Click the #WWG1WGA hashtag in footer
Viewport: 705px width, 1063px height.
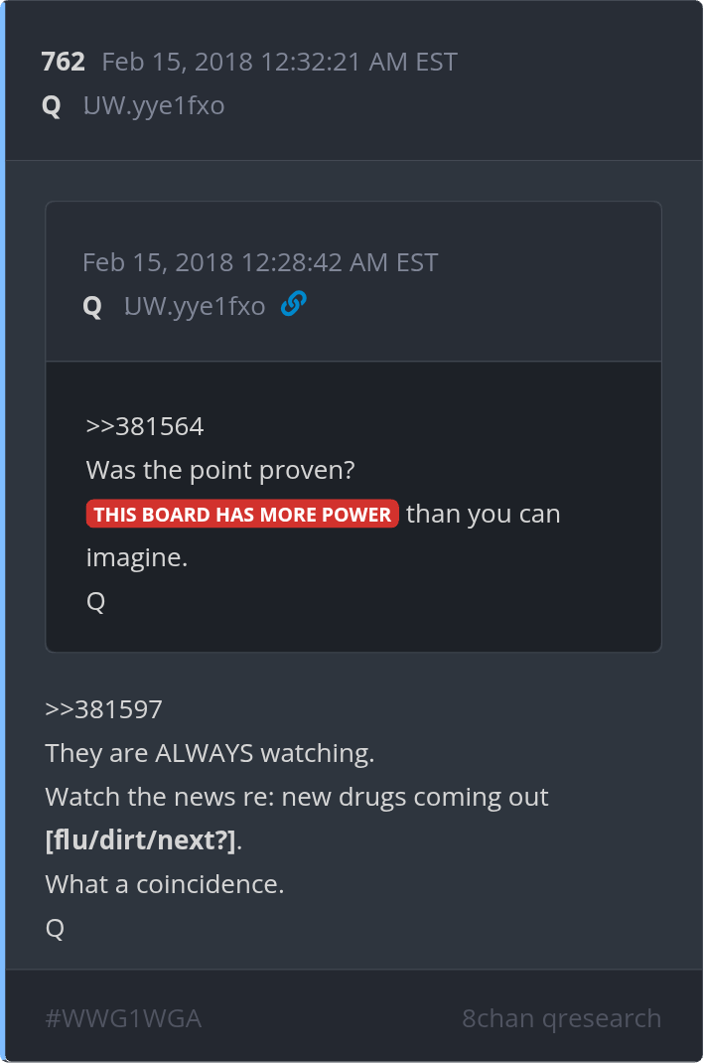coord(123,1018)
